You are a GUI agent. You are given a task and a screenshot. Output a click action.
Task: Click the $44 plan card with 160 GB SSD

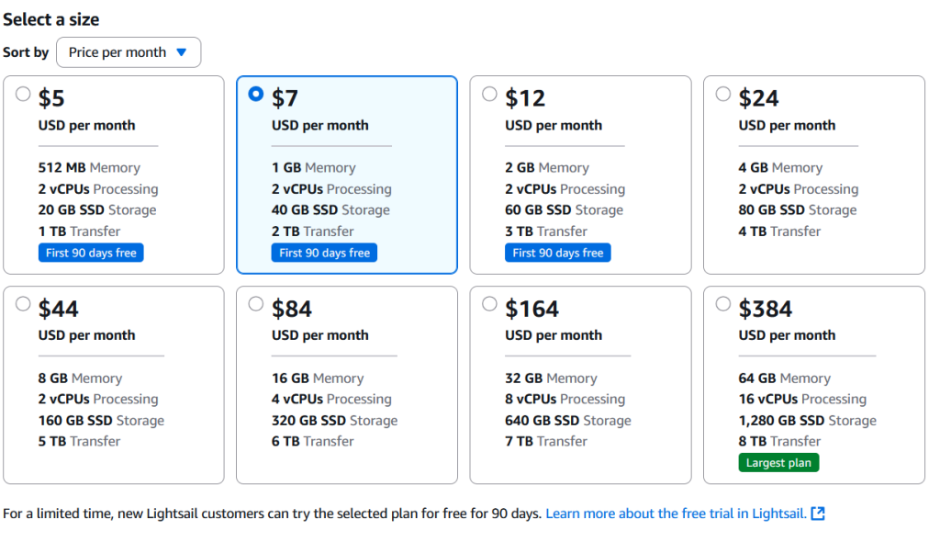[114, 385]
